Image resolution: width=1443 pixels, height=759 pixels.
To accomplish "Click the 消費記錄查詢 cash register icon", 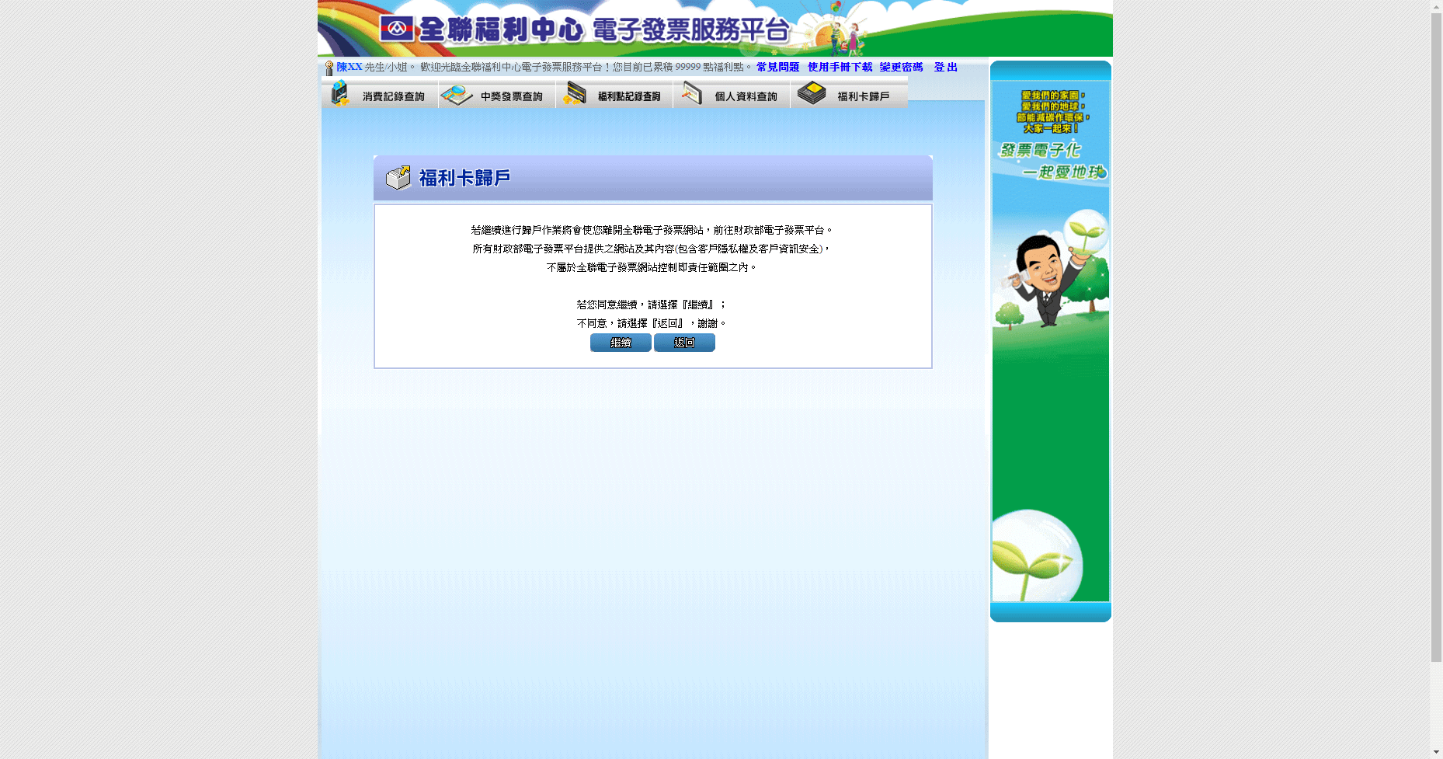I will [x=340, y=94].
